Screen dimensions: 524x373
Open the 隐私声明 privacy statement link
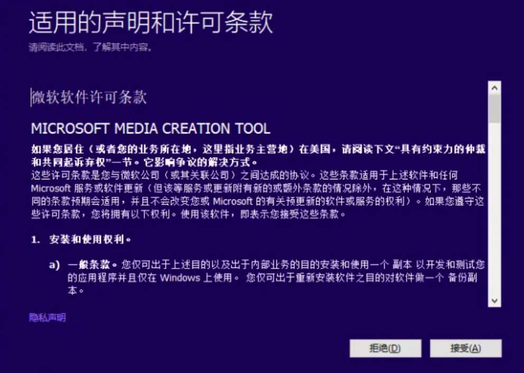click(48, 317)
